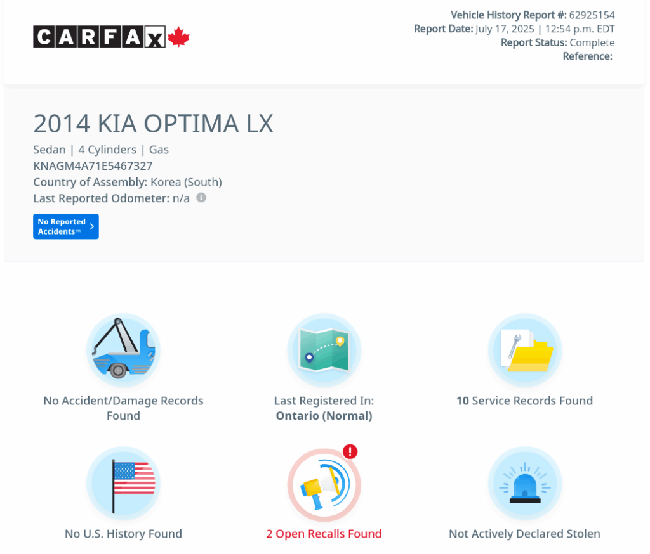The width and height of the screenshot is (650, 554).
Task: Click the No Reported Accidents badge
Action: click(x=66, y=226)
